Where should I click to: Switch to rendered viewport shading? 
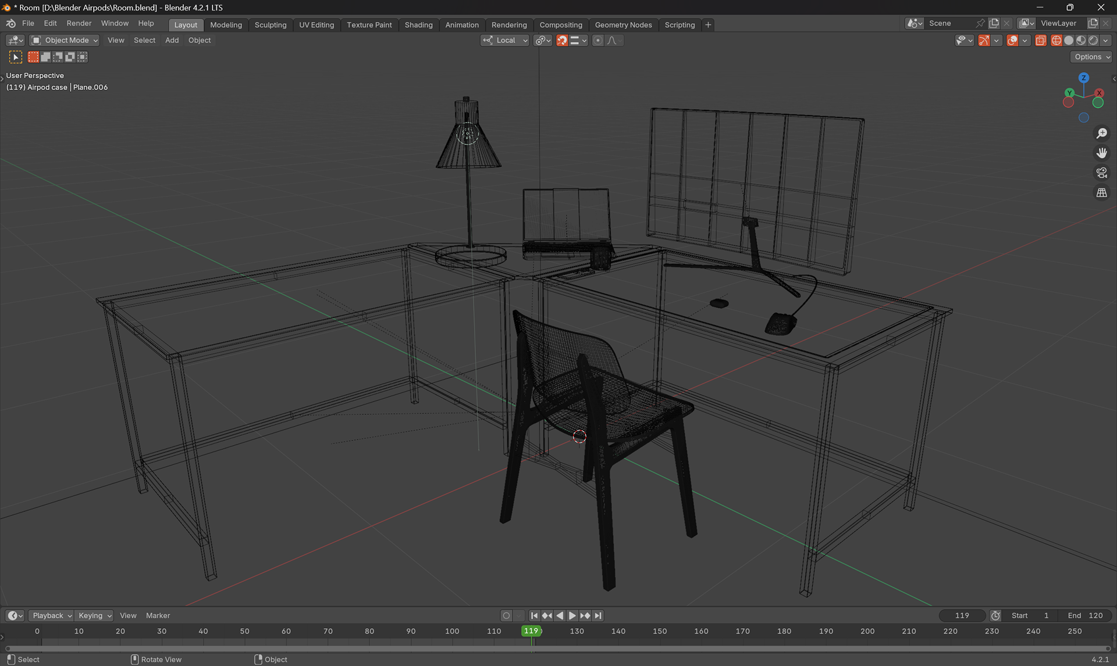click(1093, 40)
